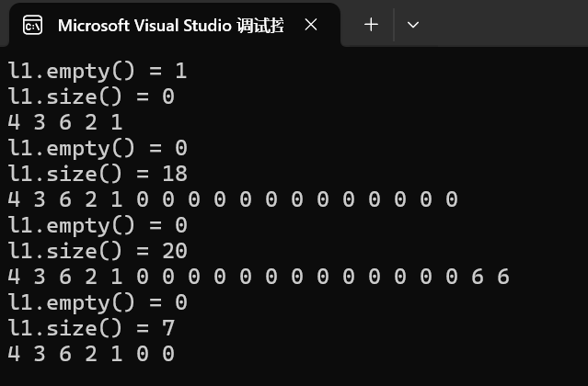This screenshot has width=588, height=386.
Task: Close the Microsoft Visual Studio tab
Action: click(311, 25)
